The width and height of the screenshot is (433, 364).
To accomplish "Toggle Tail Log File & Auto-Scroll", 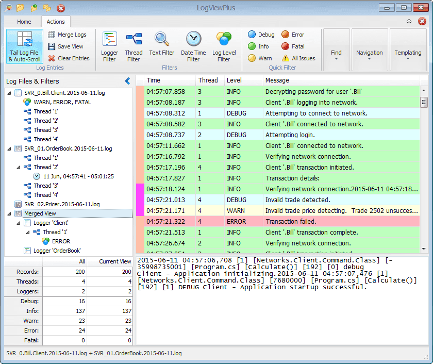I will click(25, 46).
